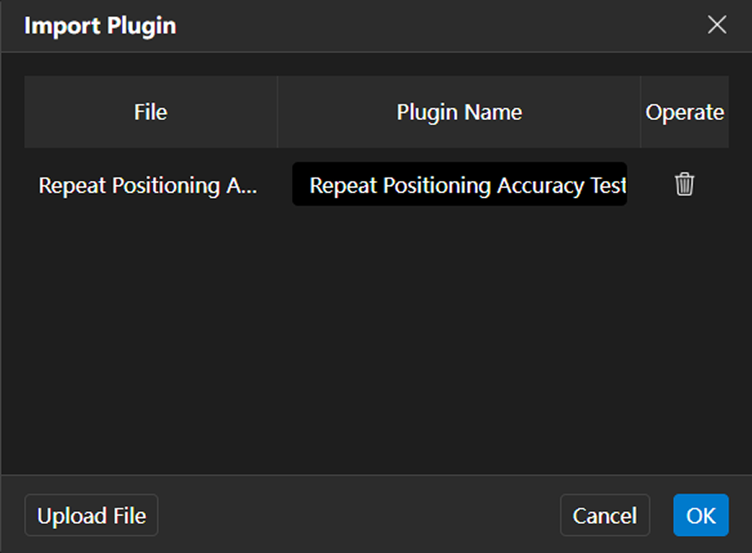Select the File column header
Viewport: 752px width, 553px height.
150,112
